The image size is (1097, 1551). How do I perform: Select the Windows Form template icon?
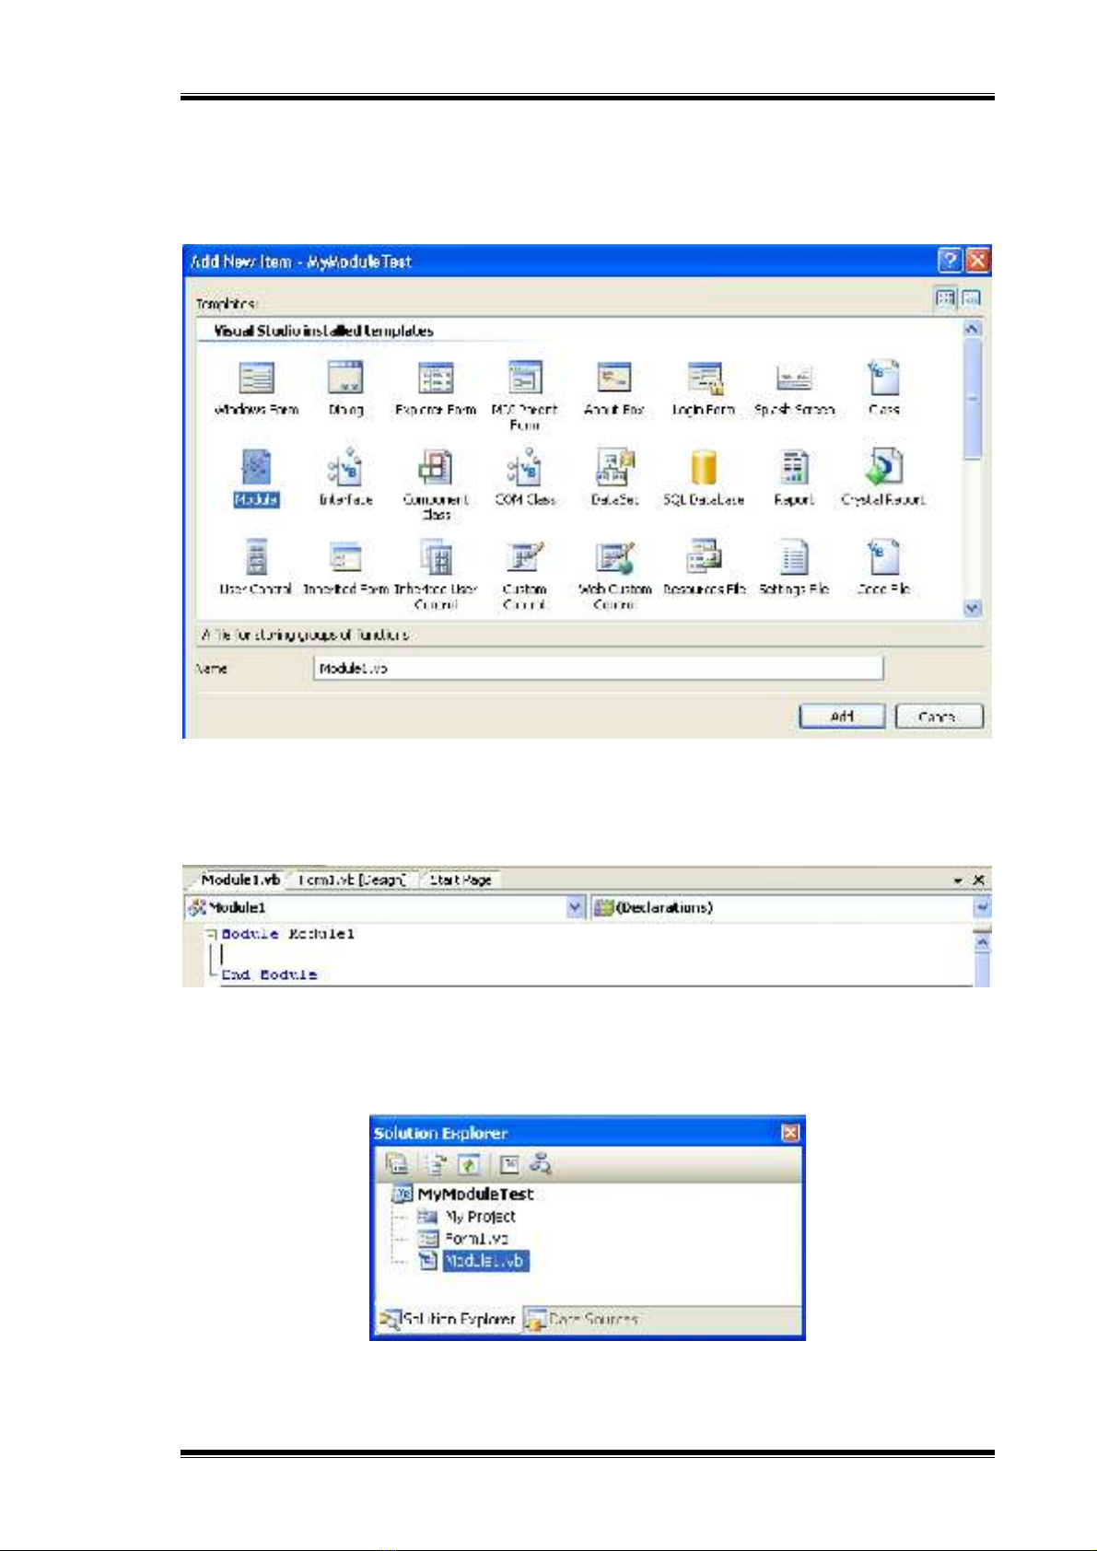[x=256, y=379]
